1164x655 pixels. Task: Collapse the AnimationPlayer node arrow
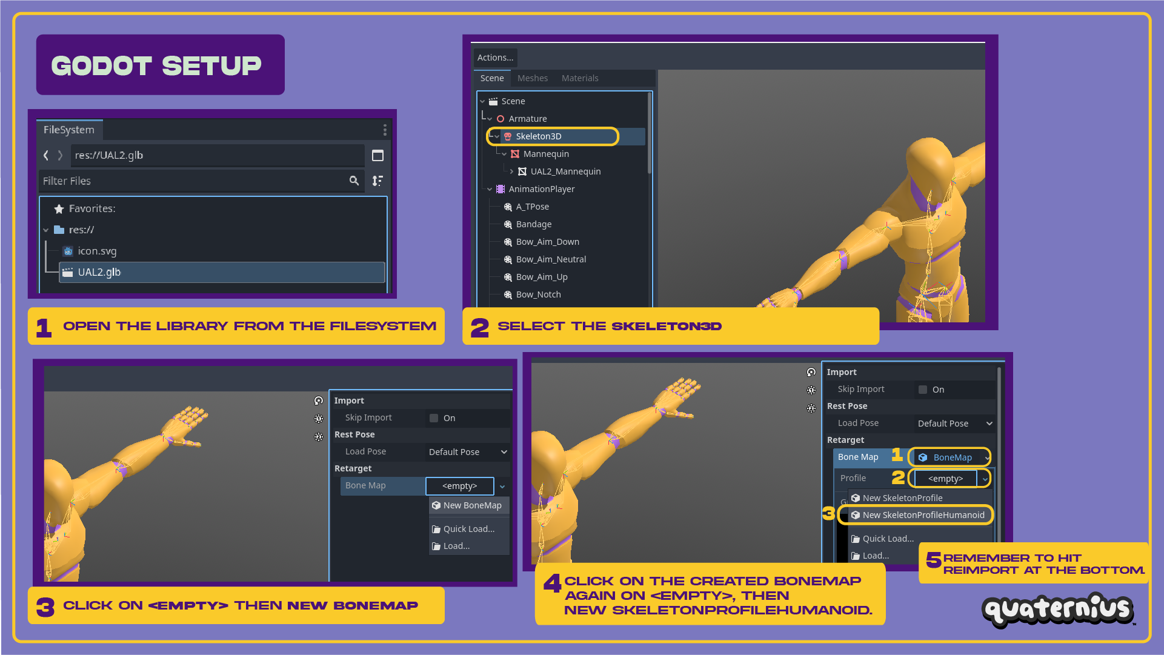(490, 190)
